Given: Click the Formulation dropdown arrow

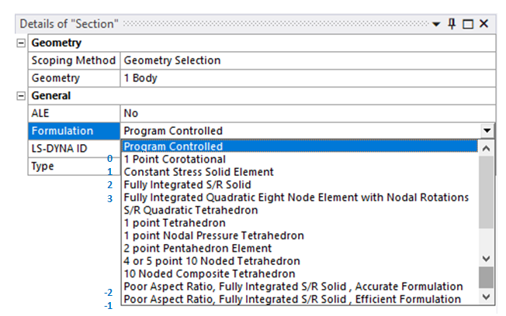Looking at the screenshot, I should click(487, 131).
